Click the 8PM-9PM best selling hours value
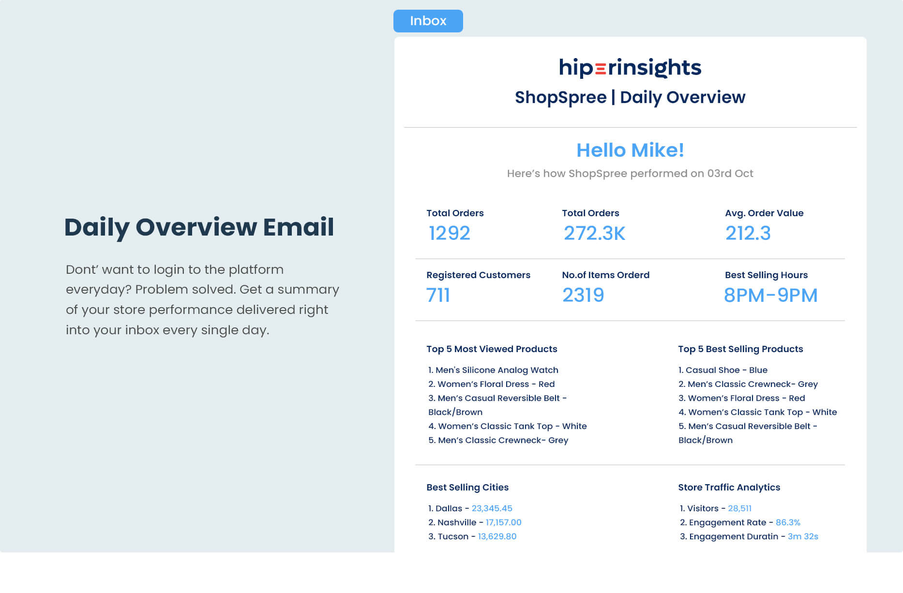Image resolution: width=903 pixels, height=593 pixels. point(770,295)
